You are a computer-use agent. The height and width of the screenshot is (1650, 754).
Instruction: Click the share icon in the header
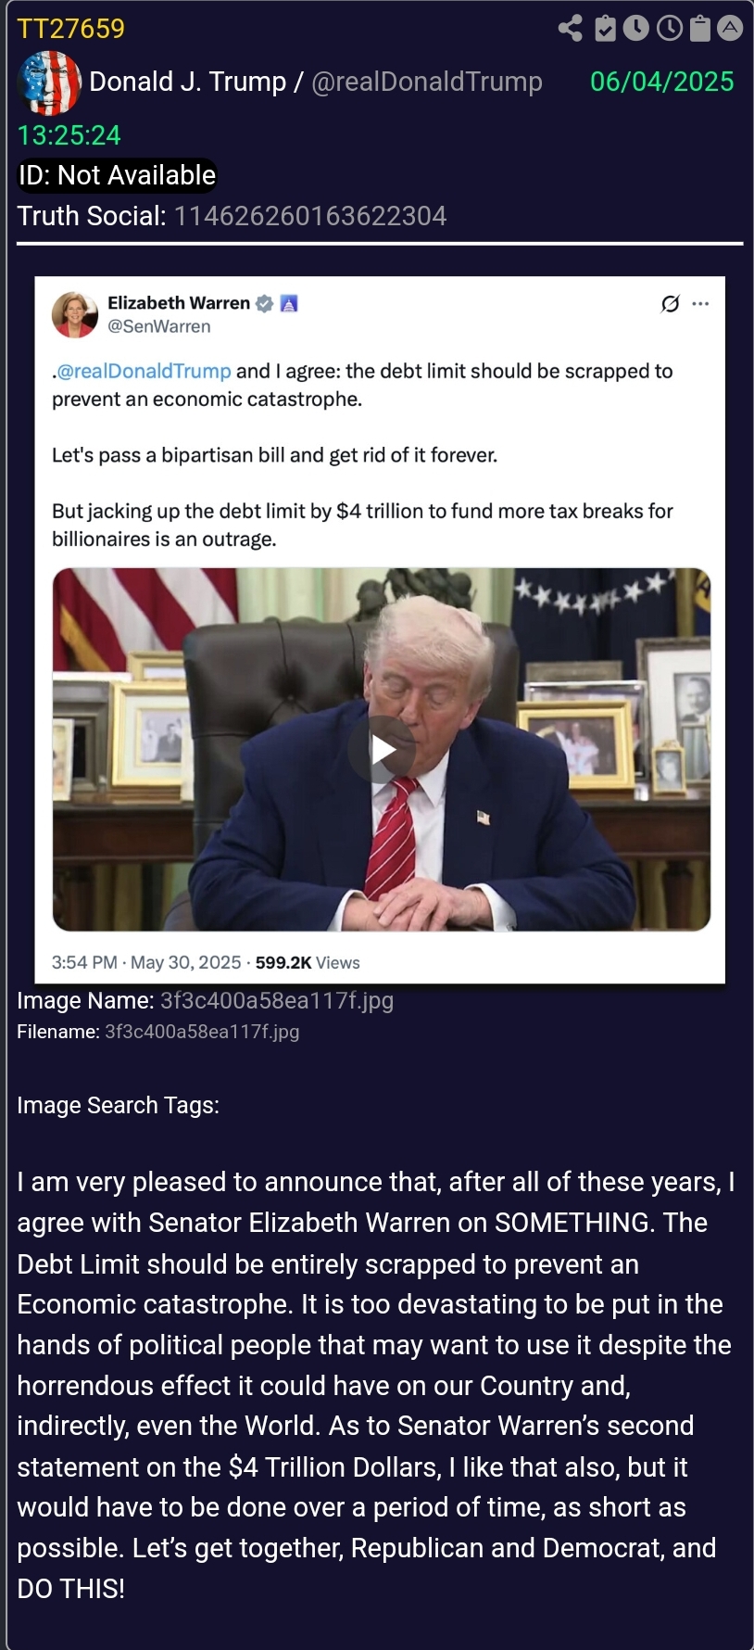click(571, 29)
